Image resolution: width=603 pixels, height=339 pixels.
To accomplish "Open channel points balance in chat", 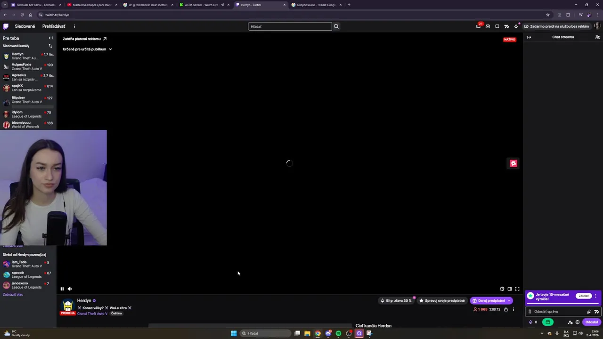I will [533, 322].
